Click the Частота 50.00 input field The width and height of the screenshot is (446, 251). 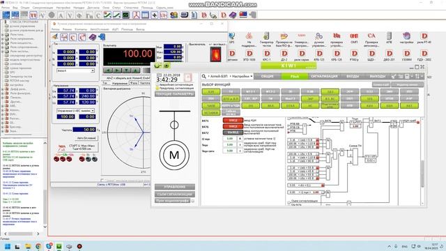click(84, 130)
